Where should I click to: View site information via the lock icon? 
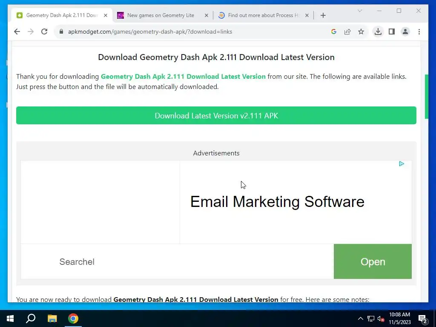(61, 32)
